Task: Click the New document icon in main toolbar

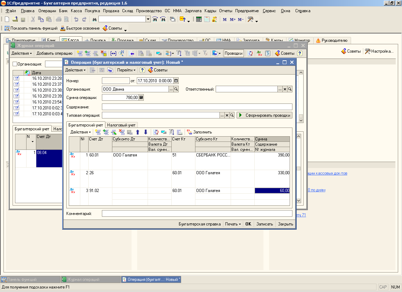Action: click(7, 19)
